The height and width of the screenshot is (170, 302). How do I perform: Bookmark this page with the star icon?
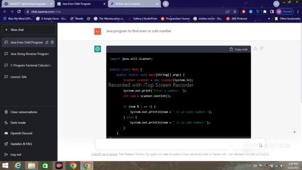[x=235, y=11]
